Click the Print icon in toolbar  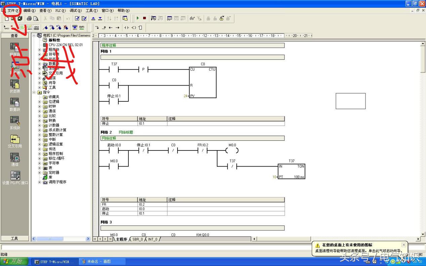point(29,18)
